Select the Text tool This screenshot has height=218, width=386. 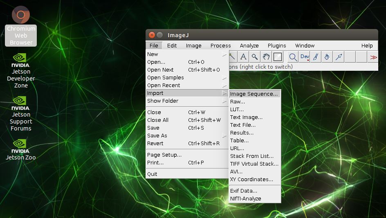pyautogui.click(x=243, y=57)
